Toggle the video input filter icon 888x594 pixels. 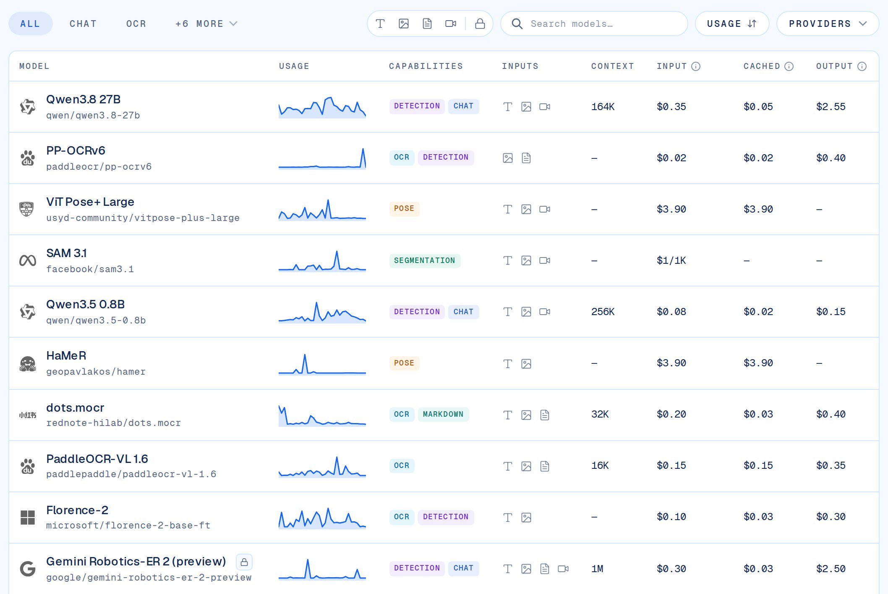coord(451,24)
